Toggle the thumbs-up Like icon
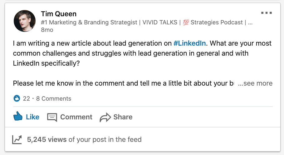 (18, 117)
